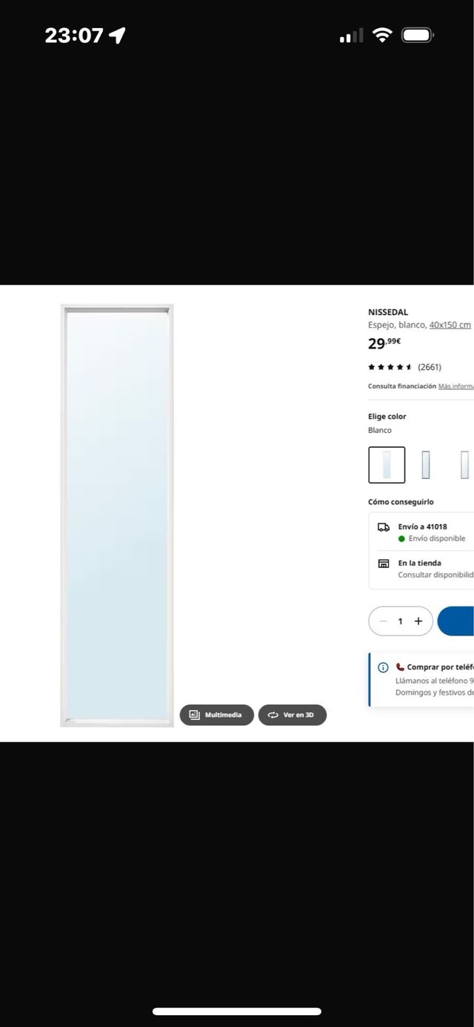Screen dimensions: 474x1027
Task: Open Más información financing link
Action: coord(455,386)
